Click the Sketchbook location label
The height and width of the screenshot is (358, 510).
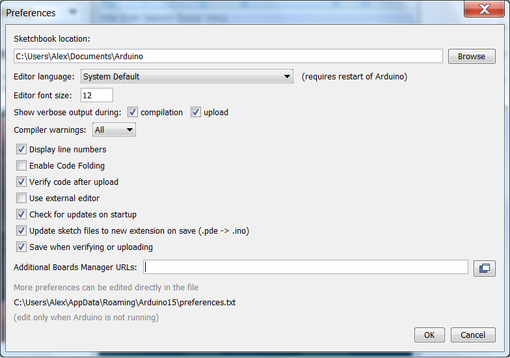coord(52,39)
